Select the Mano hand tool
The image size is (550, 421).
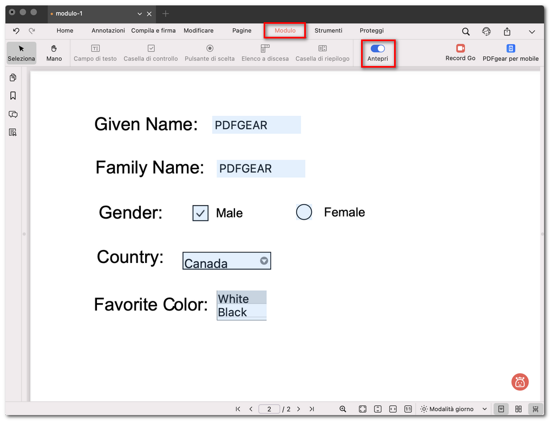pos(54,52)
